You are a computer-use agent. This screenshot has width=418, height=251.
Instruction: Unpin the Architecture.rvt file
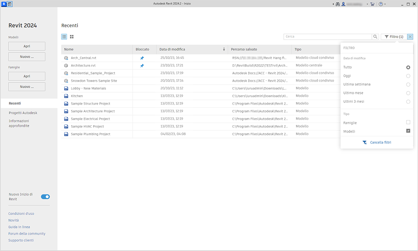[142, 66]
